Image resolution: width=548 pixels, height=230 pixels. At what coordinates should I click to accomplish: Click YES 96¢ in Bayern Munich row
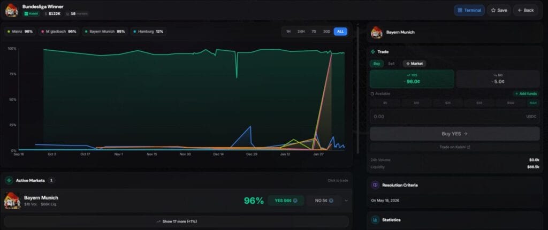pyautogui.click(x=286, y=201)
